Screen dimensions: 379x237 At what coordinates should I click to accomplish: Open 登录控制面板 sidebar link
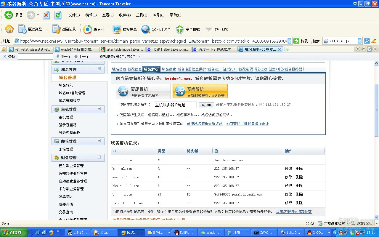coord(69,133)
